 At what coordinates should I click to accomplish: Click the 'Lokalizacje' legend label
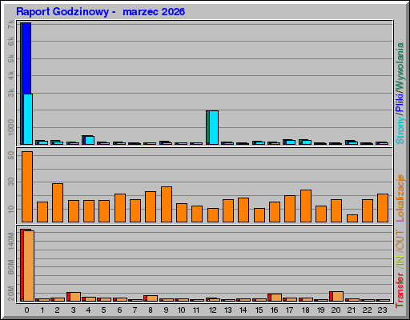click(400, 198)
